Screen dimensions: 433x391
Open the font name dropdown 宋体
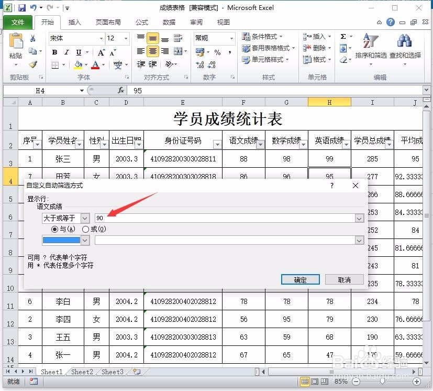click(102, 38)
